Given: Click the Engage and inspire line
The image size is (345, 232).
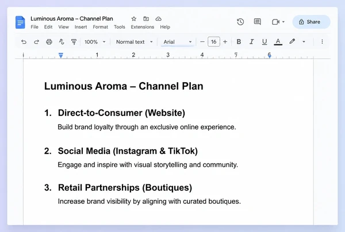Looking at the screenshot, I should click(148, 165).
